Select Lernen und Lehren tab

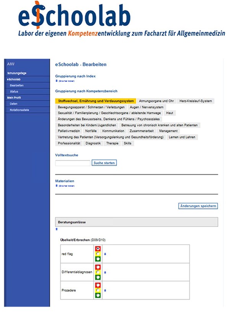[x=182, y=137]
